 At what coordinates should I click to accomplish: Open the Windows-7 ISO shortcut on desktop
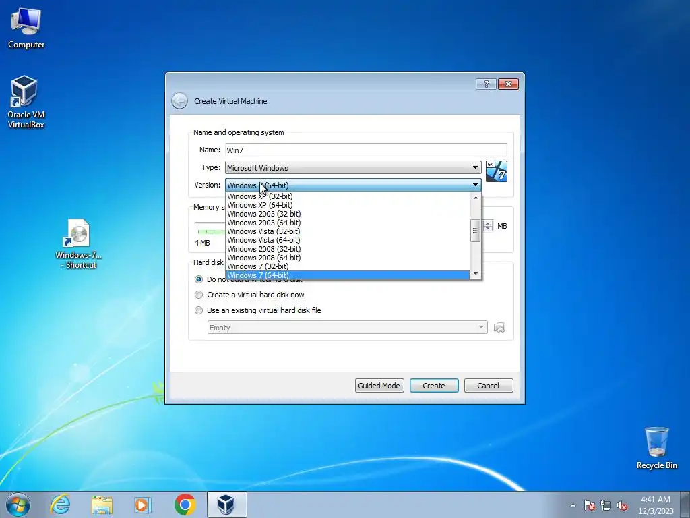pos(78,243)
